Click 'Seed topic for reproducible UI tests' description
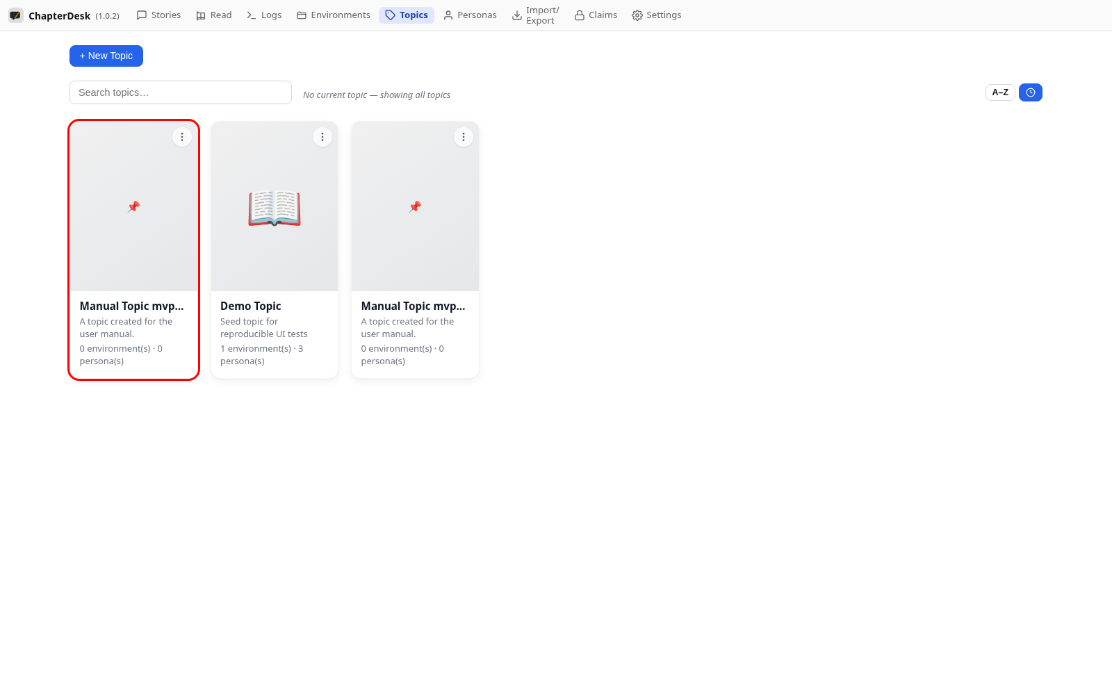The image size is (1112, 695). point(264,328)
